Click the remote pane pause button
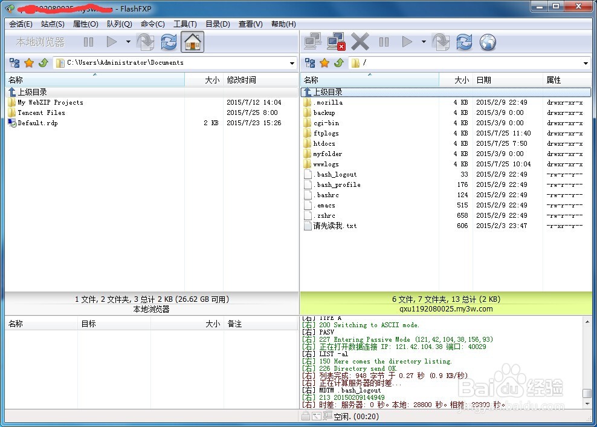 [384, 42]
